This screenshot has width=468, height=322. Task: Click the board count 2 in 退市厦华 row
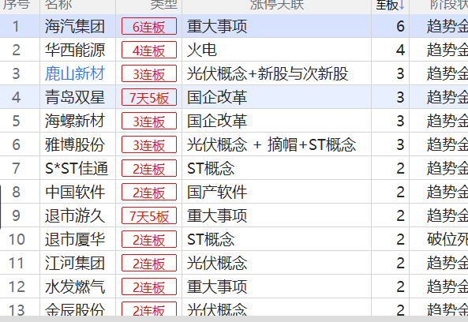point(400,239)
